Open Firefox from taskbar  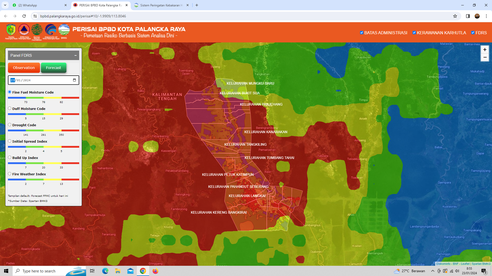[x=155, y=271]
